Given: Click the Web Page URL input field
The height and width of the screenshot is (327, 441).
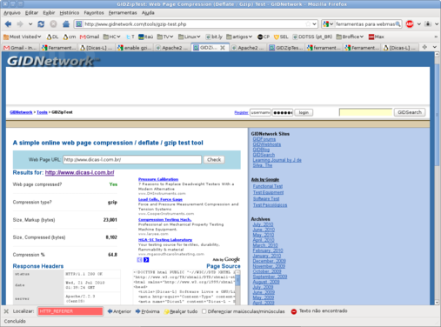Looking at the screenshot, I should [132, 160].
